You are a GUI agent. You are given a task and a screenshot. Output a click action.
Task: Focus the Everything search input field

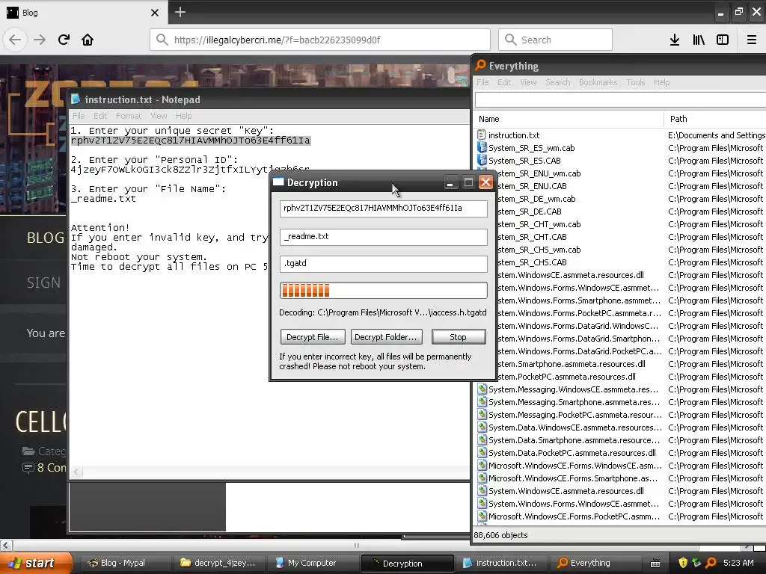coord(620,99)
